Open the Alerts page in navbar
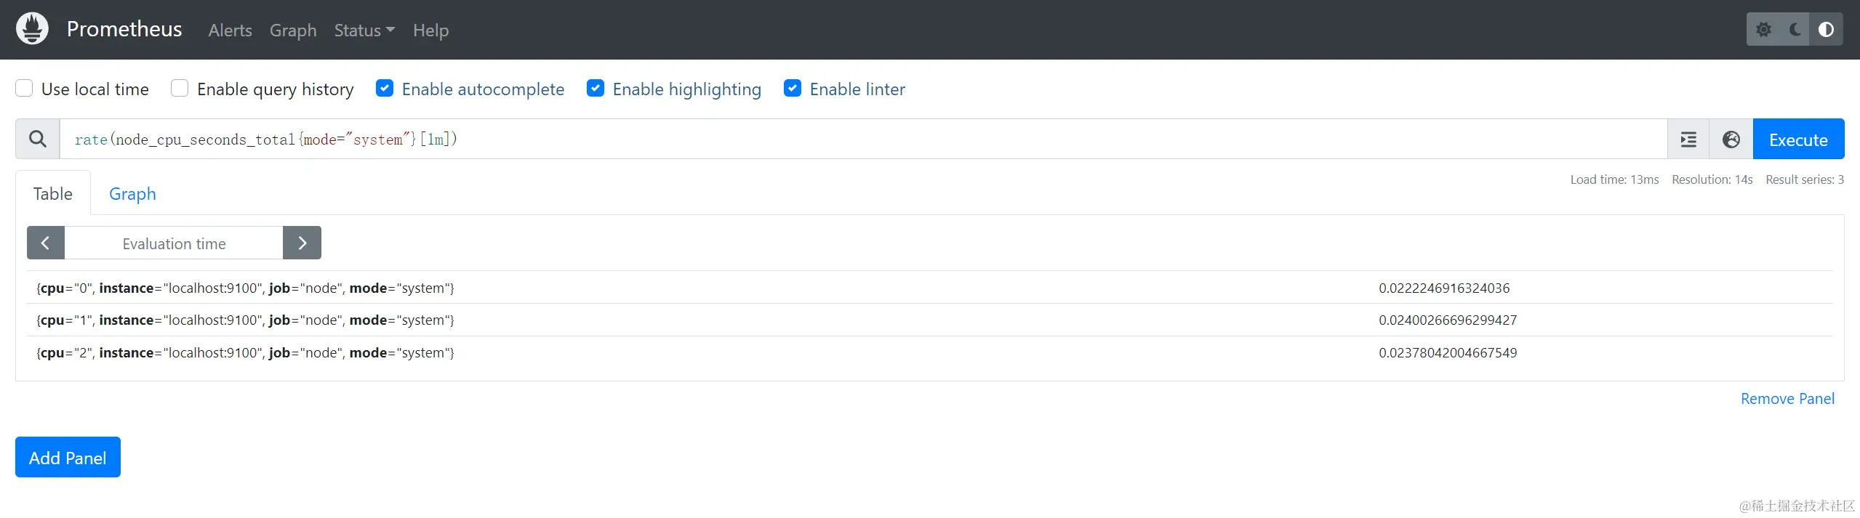 [230, 31]
